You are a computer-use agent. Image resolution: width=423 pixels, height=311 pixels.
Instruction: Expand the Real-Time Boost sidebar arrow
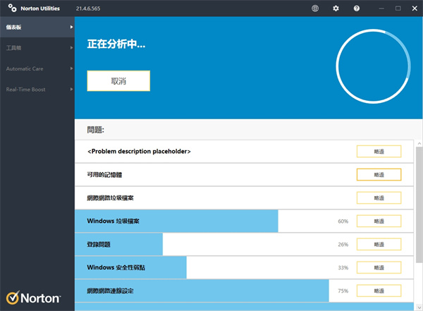(x=71, y=90)
